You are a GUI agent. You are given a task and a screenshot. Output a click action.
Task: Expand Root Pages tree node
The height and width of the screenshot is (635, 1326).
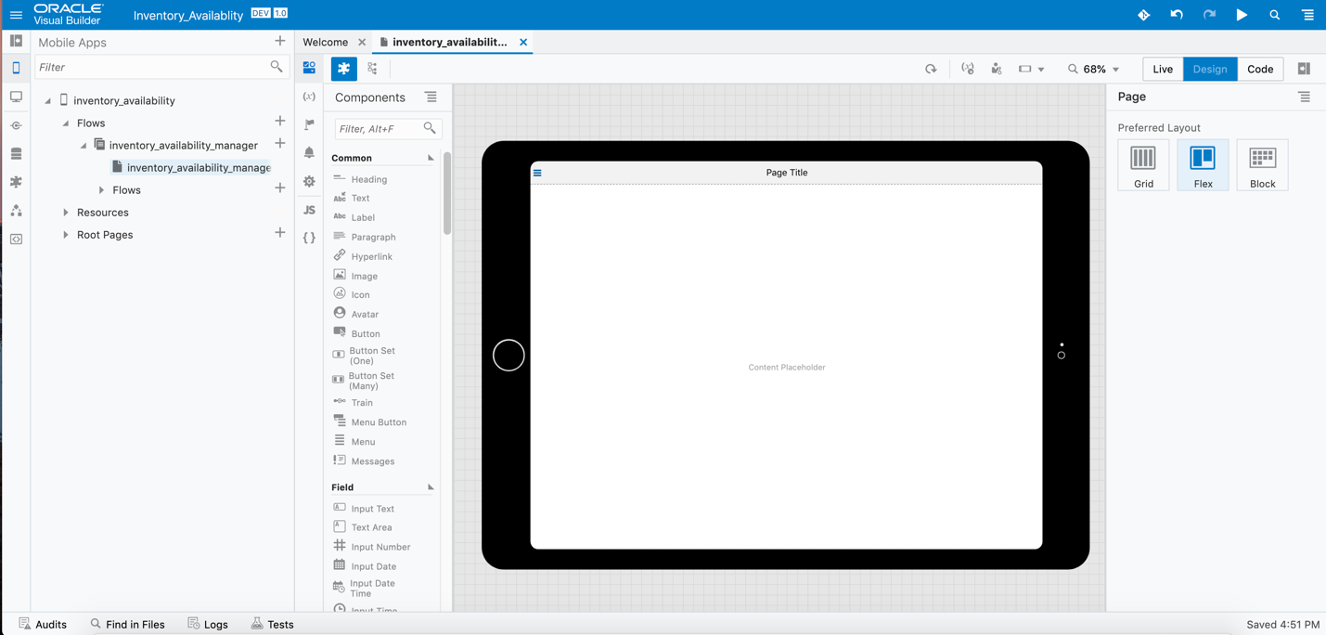(x=65, y=235)
